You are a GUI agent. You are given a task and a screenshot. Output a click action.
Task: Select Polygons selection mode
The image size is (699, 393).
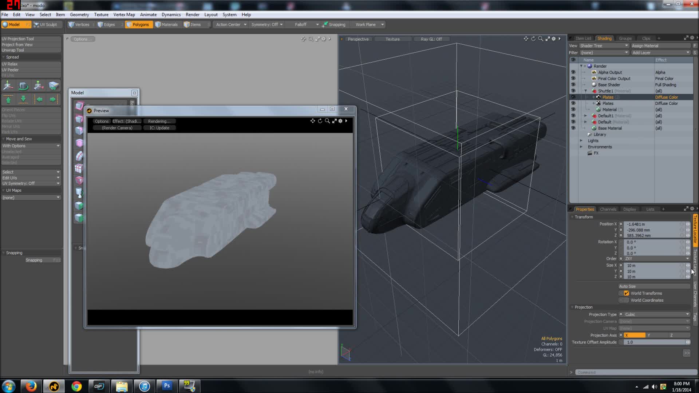[138, 24]
